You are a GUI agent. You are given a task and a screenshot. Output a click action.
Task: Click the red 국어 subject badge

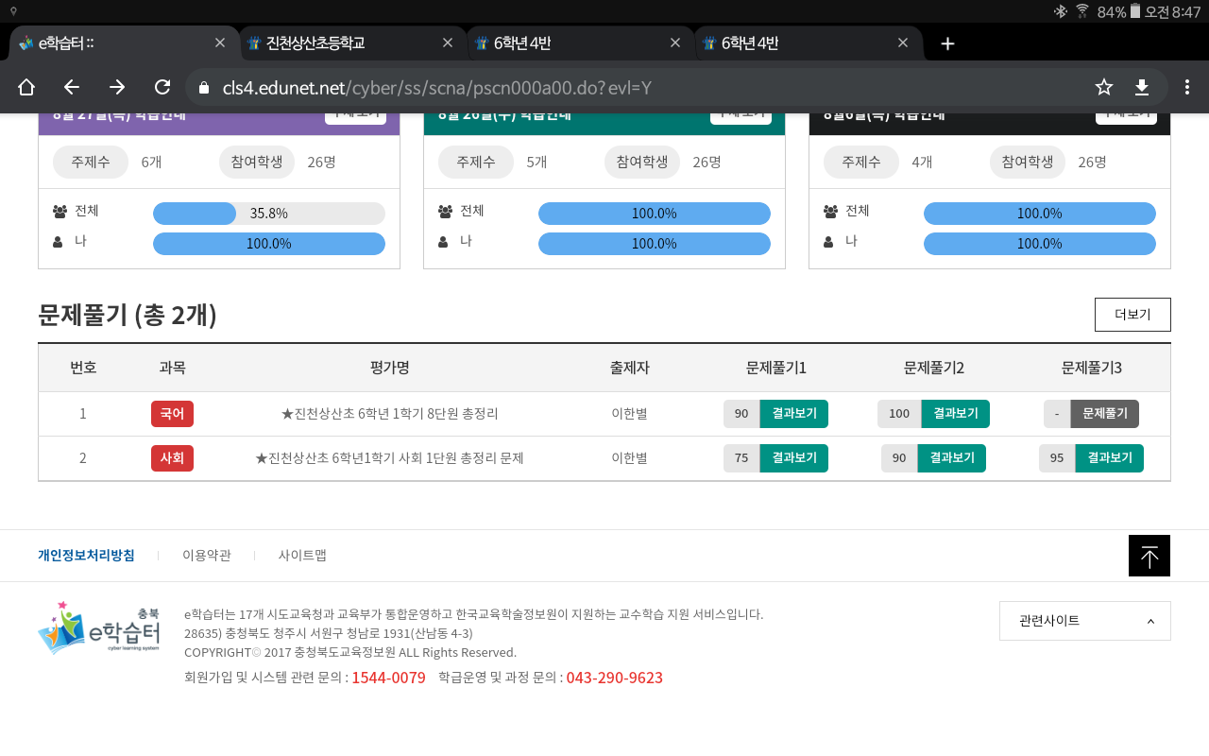tap(173, 414)
